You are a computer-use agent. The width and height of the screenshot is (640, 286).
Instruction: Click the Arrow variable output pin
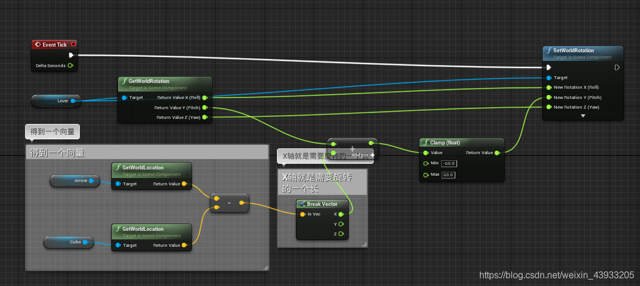(91, 180)
